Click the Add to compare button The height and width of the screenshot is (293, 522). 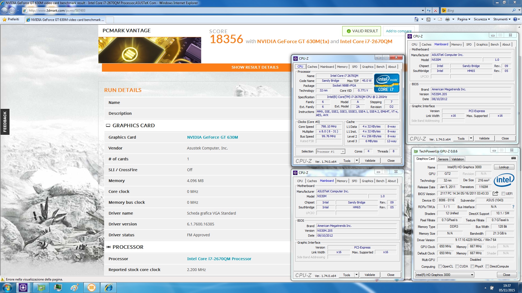coord(399,31)
